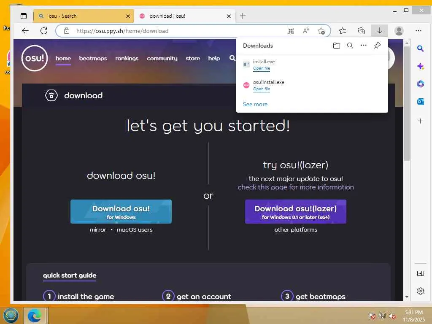The width and height of the screenshot is (432, 324).
Task: Open the home menu item
Action: pos(63,58)
